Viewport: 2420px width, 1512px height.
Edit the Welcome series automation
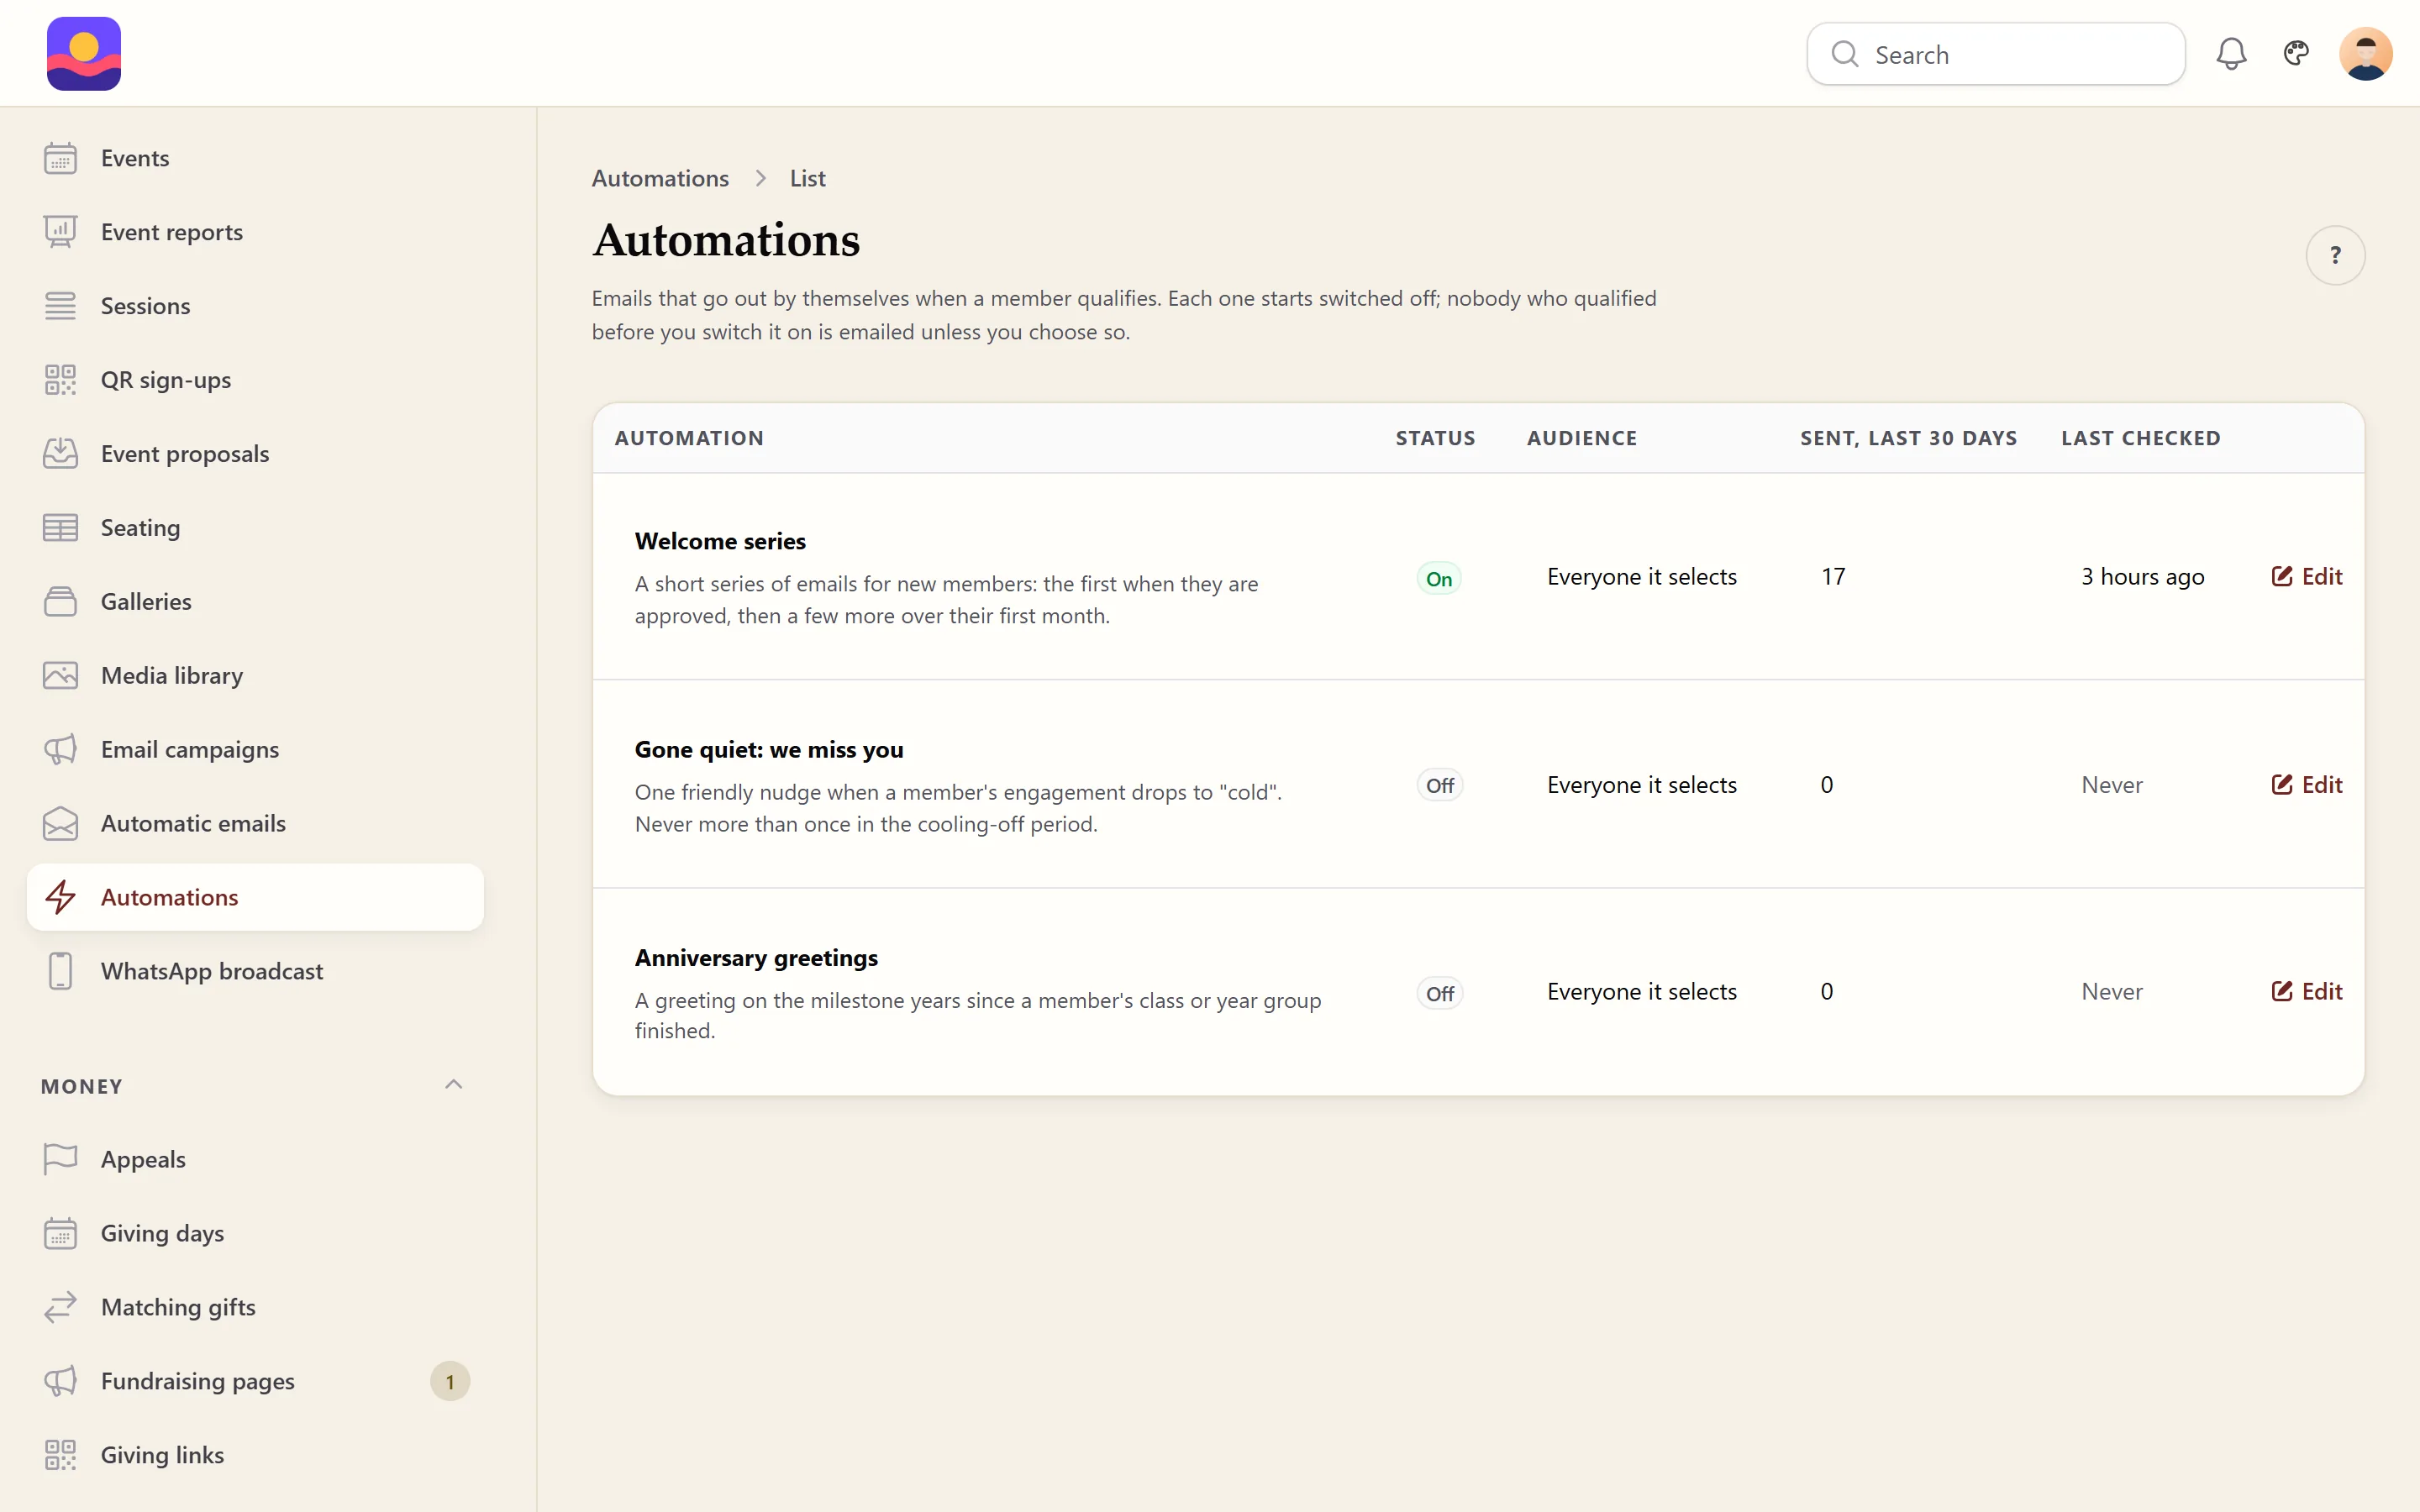2306,577
